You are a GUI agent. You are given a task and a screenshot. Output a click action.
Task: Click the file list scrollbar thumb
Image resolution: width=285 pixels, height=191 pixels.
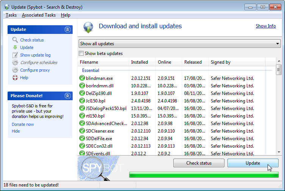279,70
